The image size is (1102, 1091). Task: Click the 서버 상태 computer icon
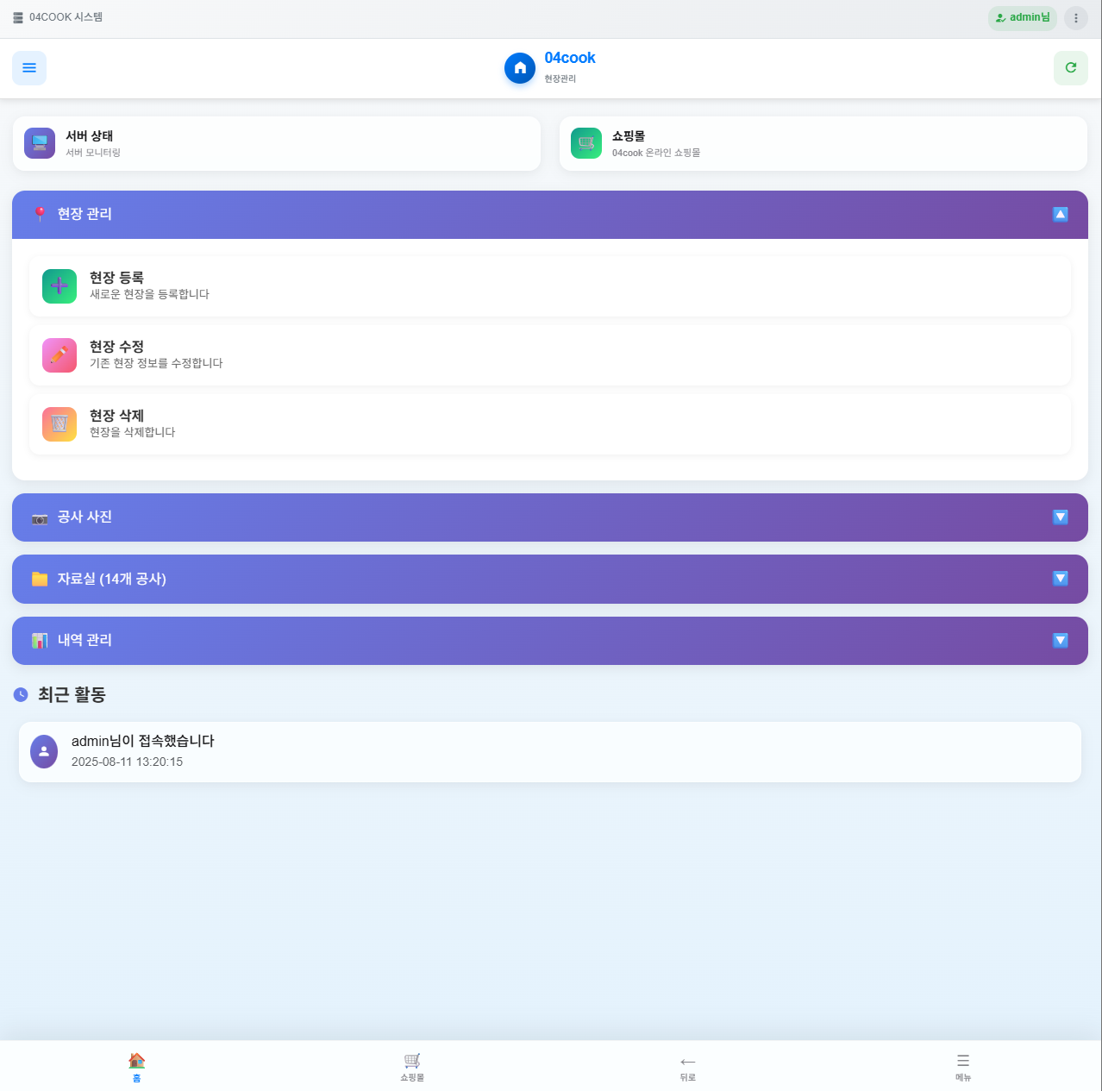click(x=40, y=143)
